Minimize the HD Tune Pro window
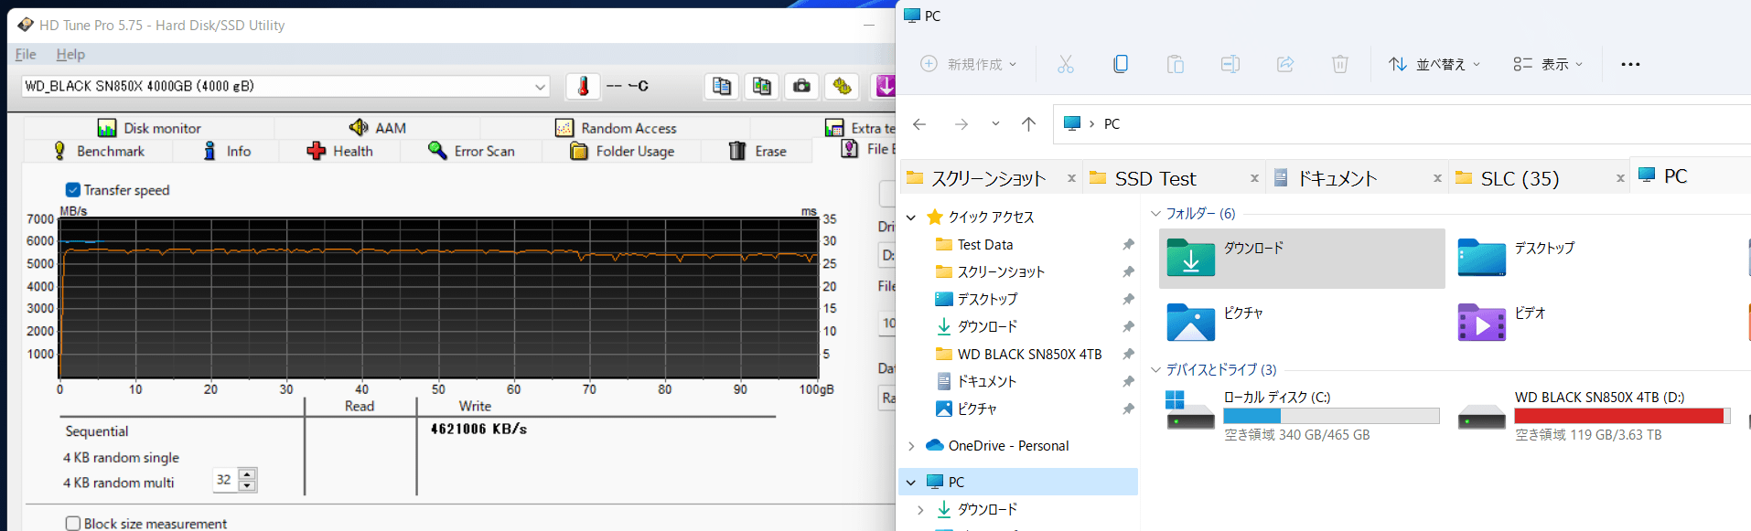 869,25
